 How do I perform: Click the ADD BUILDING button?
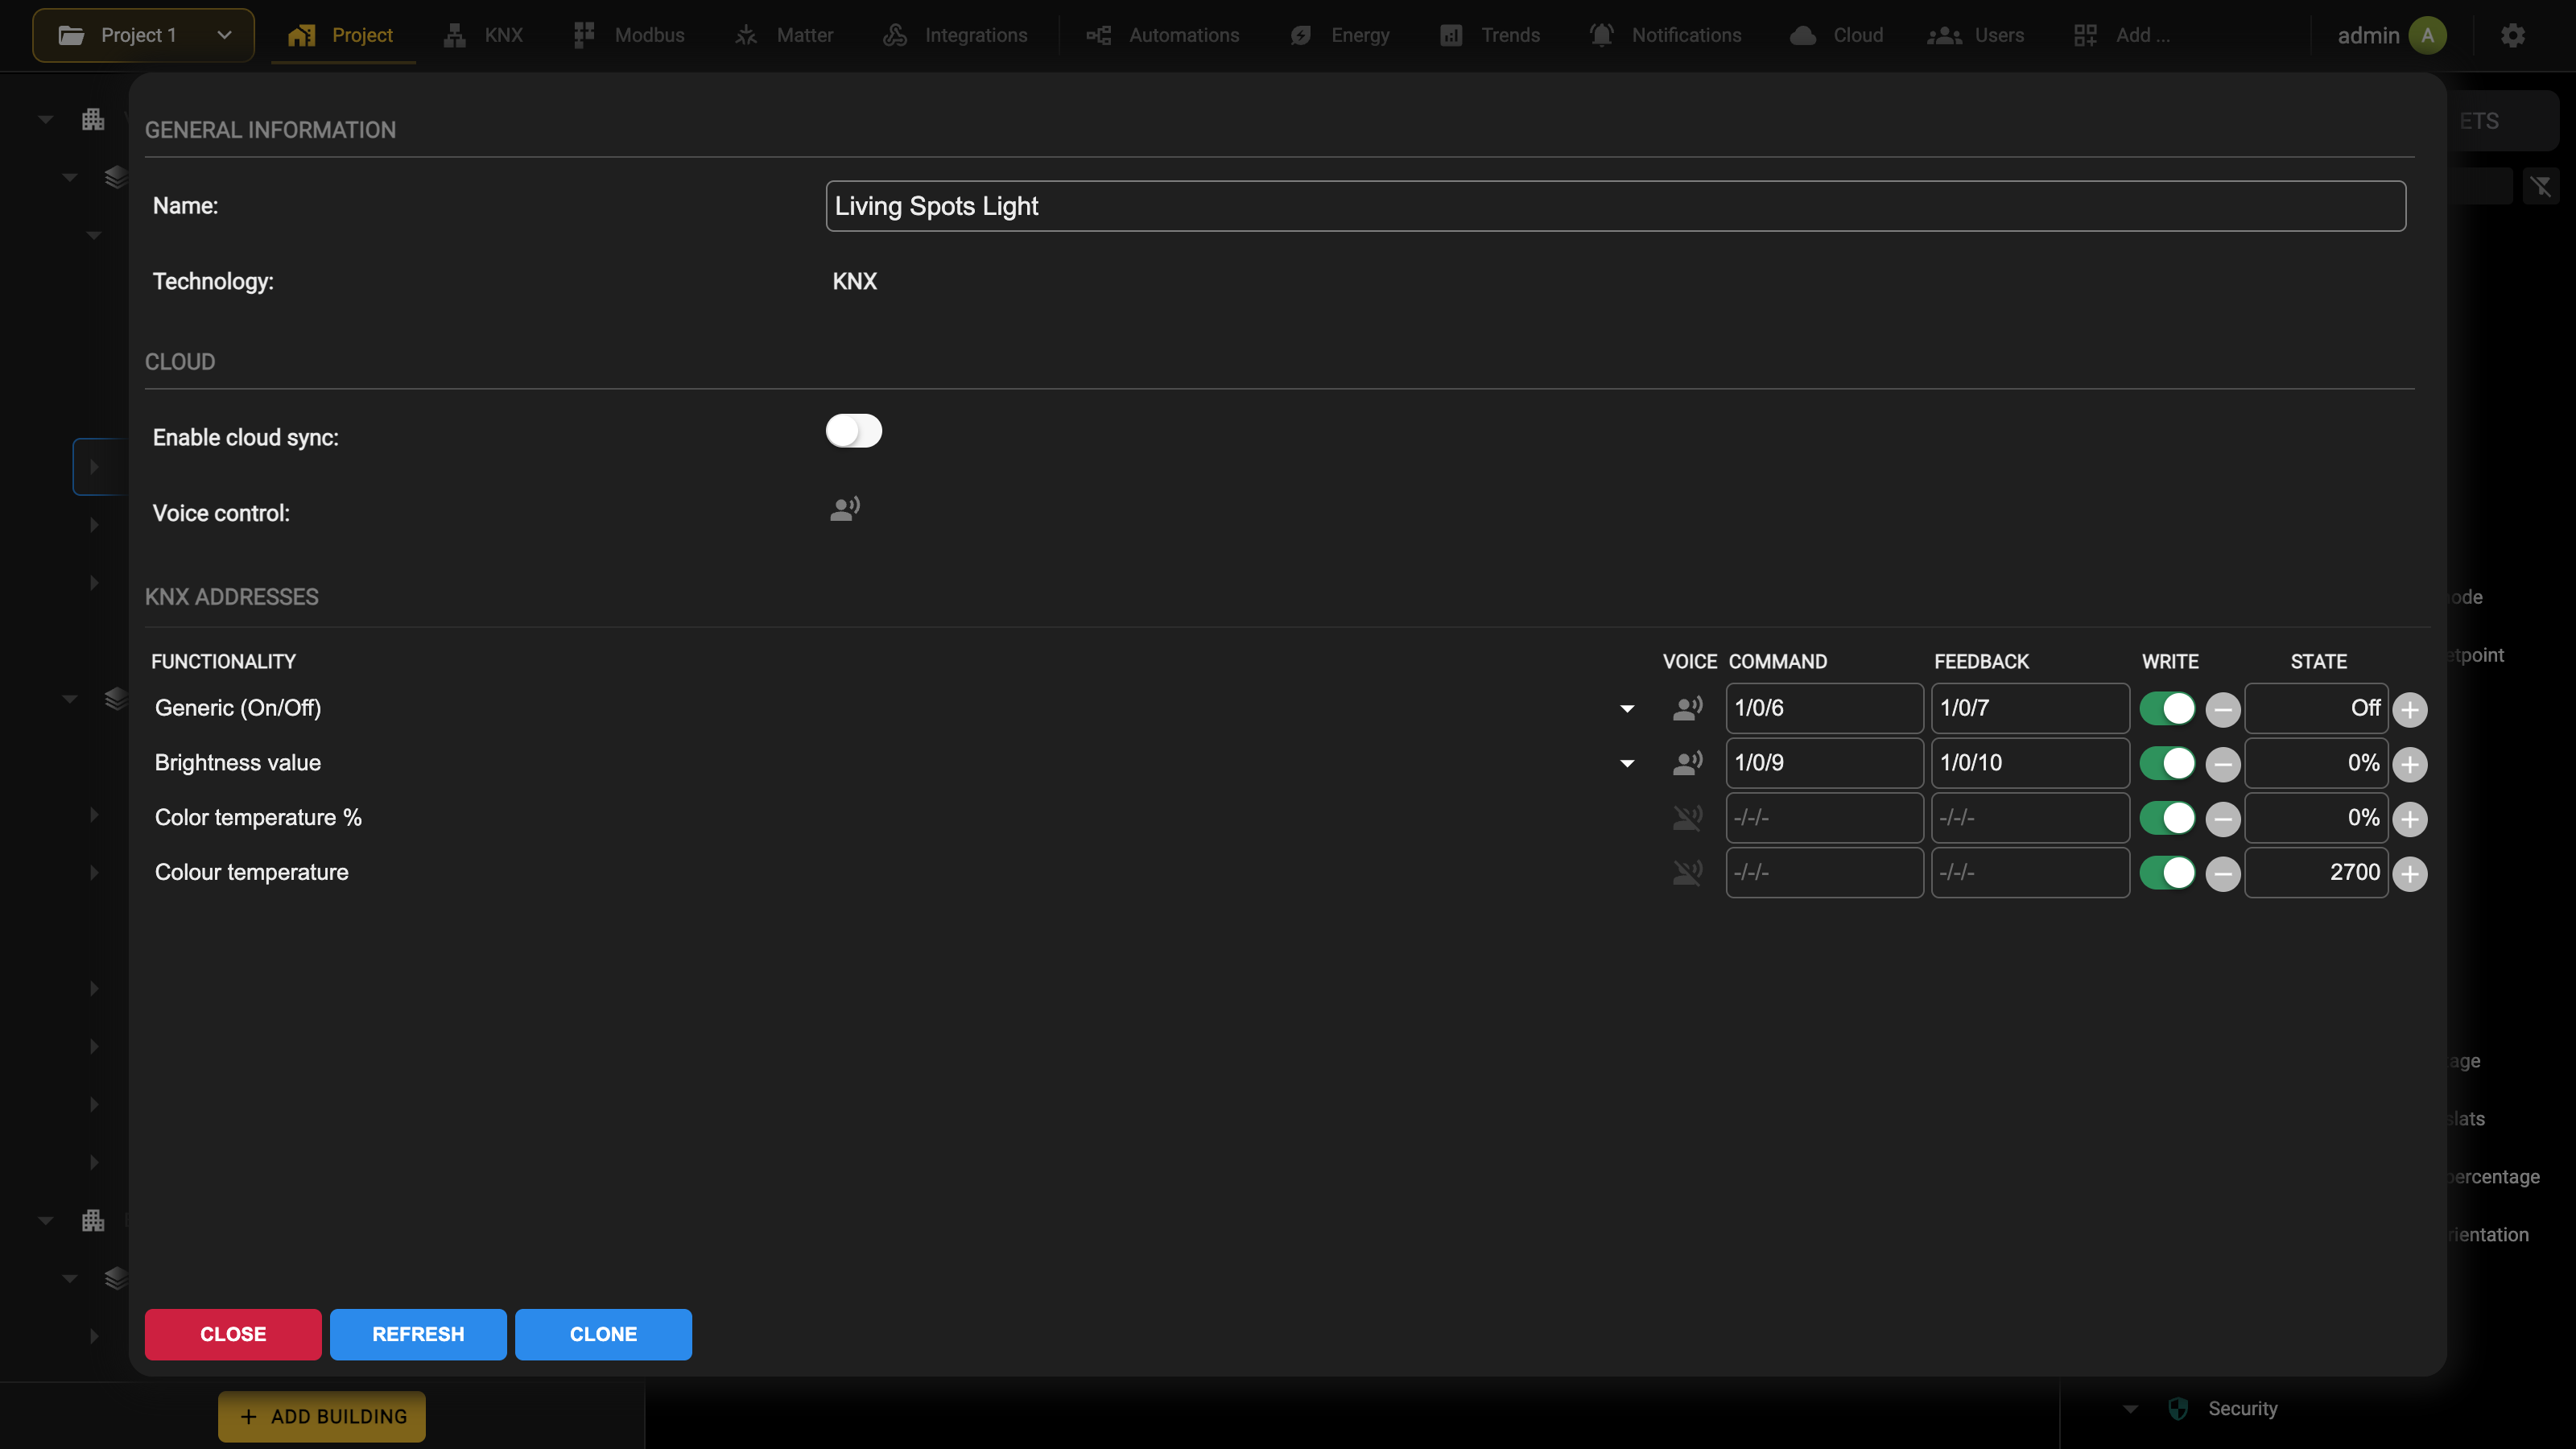[322, 1416]
